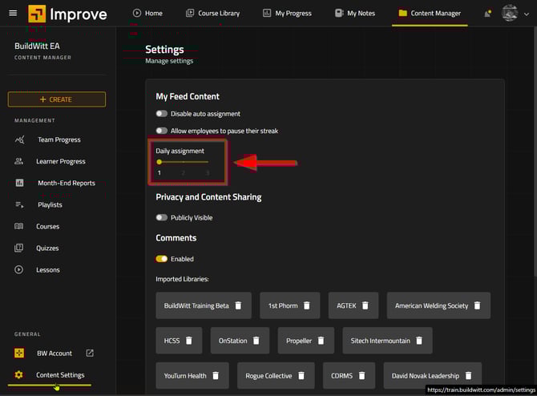This screenshot has height=396, width=537.
Task: Delete American Welding Society library icon
Action: tap(477, 305)
